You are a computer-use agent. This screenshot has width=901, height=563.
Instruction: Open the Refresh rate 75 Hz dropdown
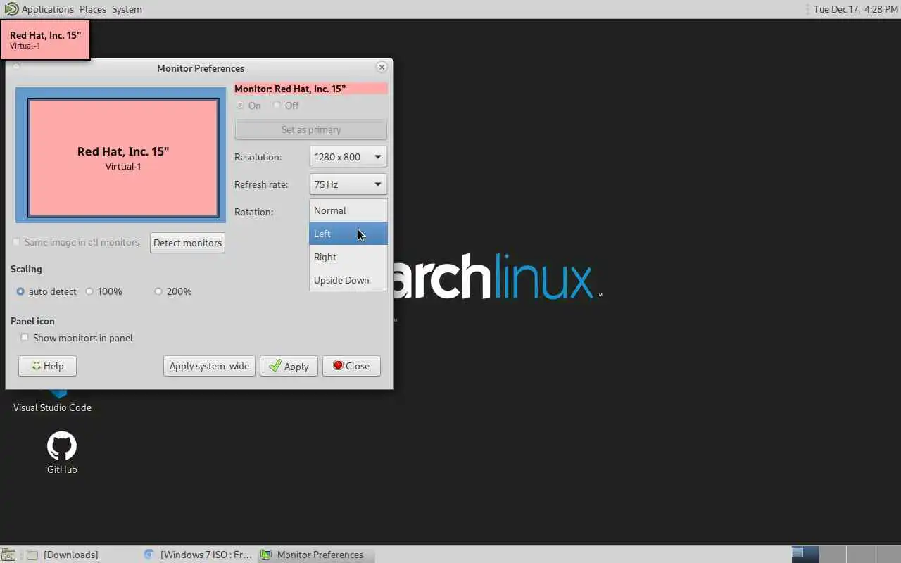click(348, 184)
